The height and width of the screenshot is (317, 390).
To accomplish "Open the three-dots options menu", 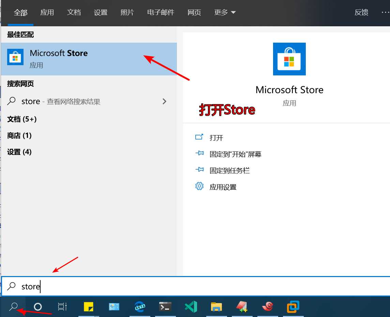I will click(385, 12).
